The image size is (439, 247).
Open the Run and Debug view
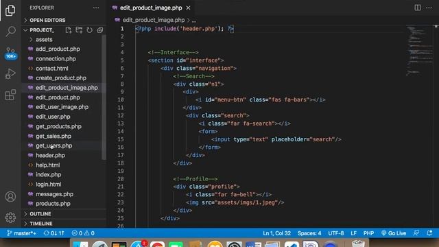pos(10,73)
